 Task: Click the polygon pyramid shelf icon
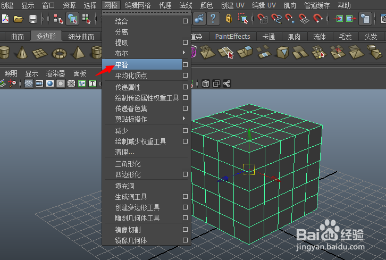click(x=79, y=53)
